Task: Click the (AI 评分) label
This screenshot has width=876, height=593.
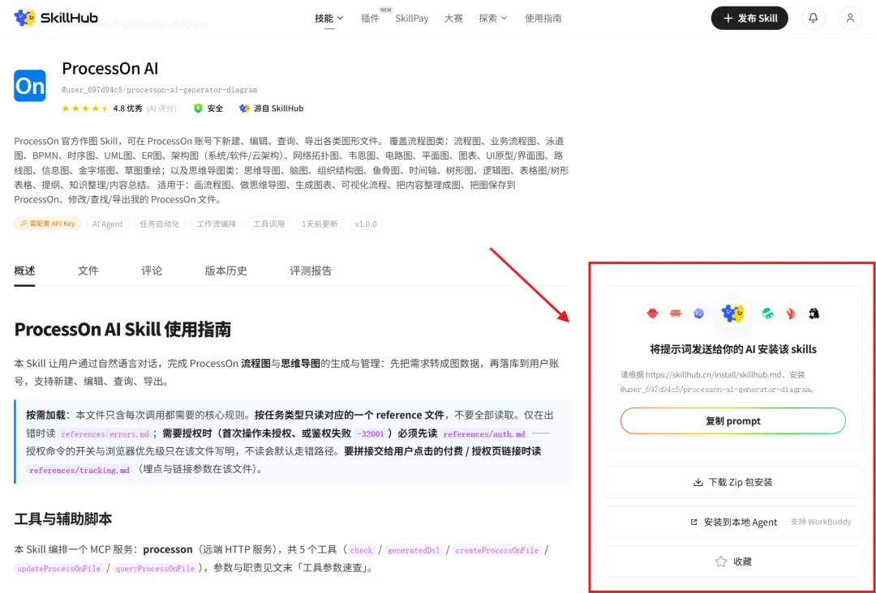Action: [x=161, y=109]
